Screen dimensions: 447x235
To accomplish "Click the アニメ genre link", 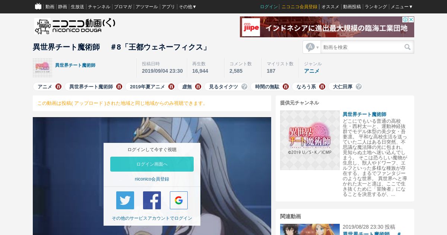I will point(312,71).
